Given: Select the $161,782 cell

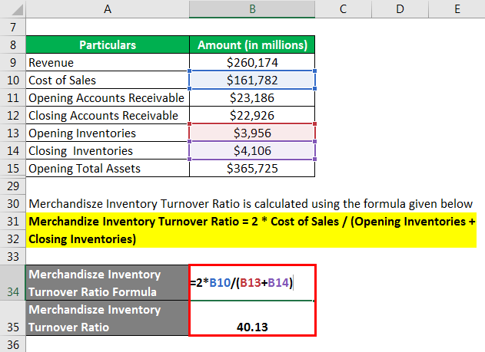Looking at the screenshot, I should [252, 80].
